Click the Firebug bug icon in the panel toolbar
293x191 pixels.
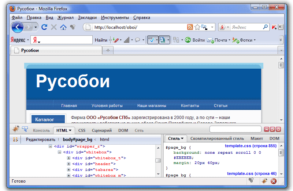pos(16,129)
